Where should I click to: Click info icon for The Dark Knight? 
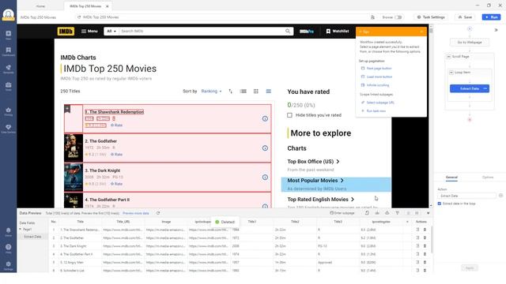[265, 177]
